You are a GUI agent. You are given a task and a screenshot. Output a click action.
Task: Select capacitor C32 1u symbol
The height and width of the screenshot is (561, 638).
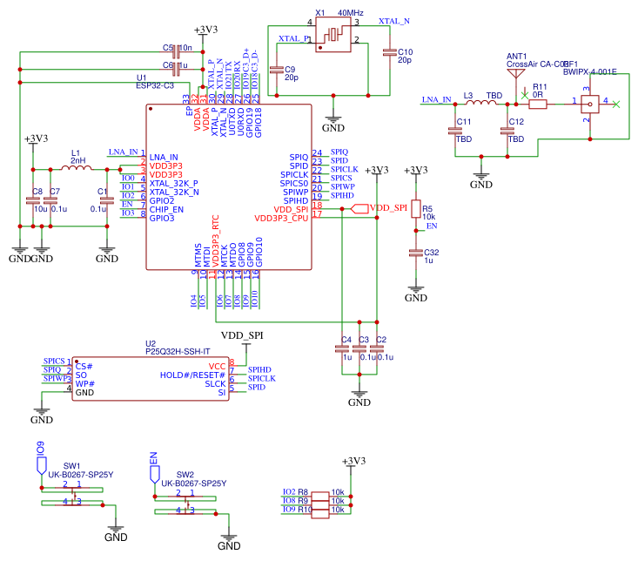(415, 253)
